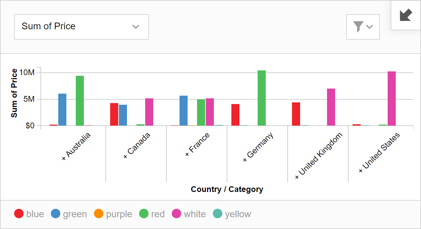Open the filter funnel menu
The width and height of the screenshot is (421, 229).
(x=363, y=27)
